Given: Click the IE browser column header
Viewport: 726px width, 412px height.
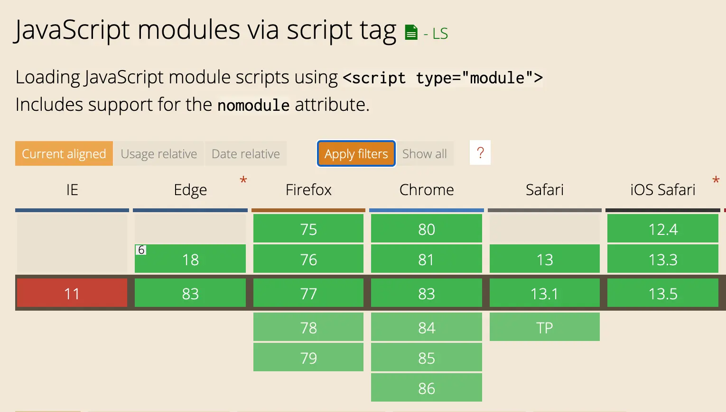Looking at the screenshot, I should click(x=72, y=190).
